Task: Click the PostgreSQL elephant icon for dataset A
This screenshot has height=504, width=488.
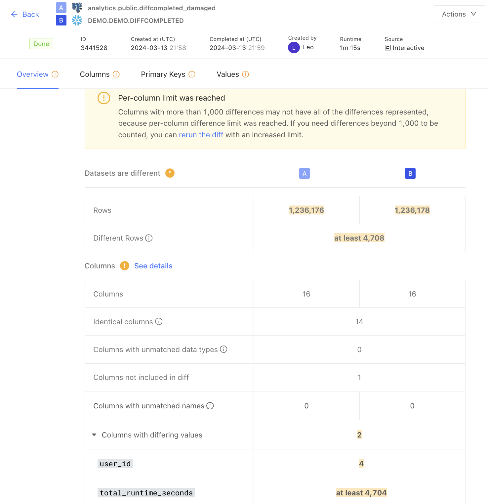Action: 77,7
